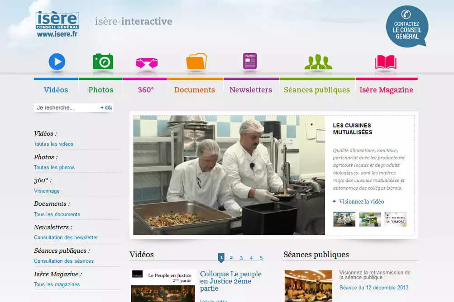This screenshot has height=302, width=454.
Task: Open 'Consultation des newsletter' link
Action: click(x=66, y=237)
